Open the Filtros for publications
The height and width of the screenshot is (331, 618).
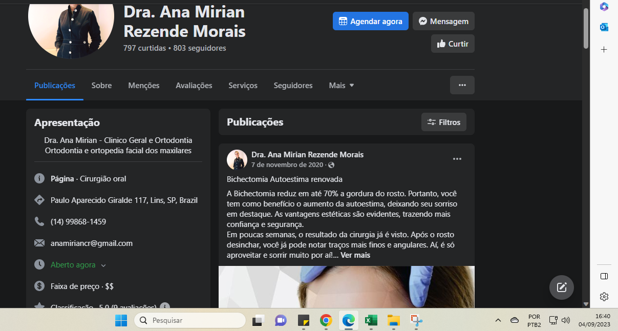coord(443,122)
